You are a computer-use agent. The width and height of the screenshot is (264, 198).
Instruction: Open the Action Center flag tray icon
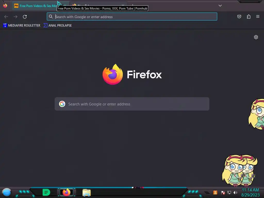point(223,192)
